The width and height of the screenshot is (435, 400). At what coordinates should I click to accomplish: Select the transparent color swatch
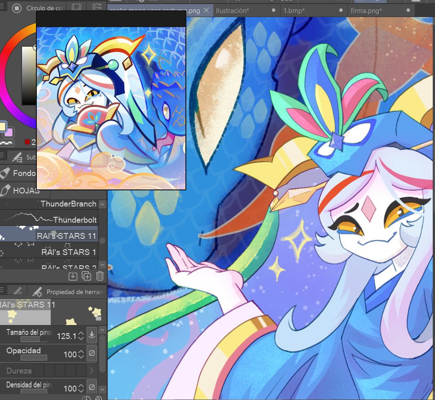tap(7, 143)
